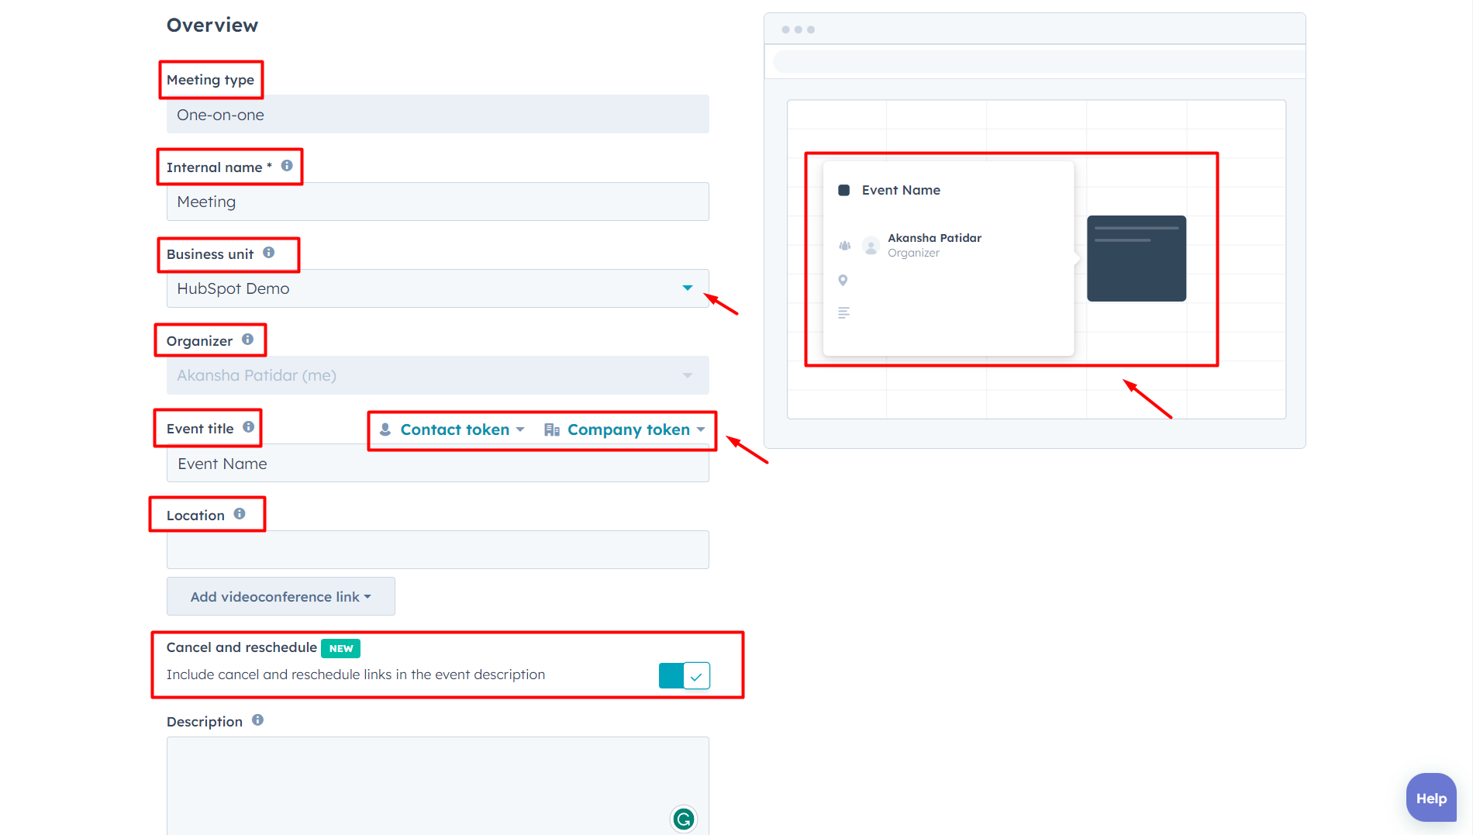Image resolution: width=1473 pixels, height=835 pixels.
Task: Toggle the Cancel and reschedule switch
Action: (684, 675)
